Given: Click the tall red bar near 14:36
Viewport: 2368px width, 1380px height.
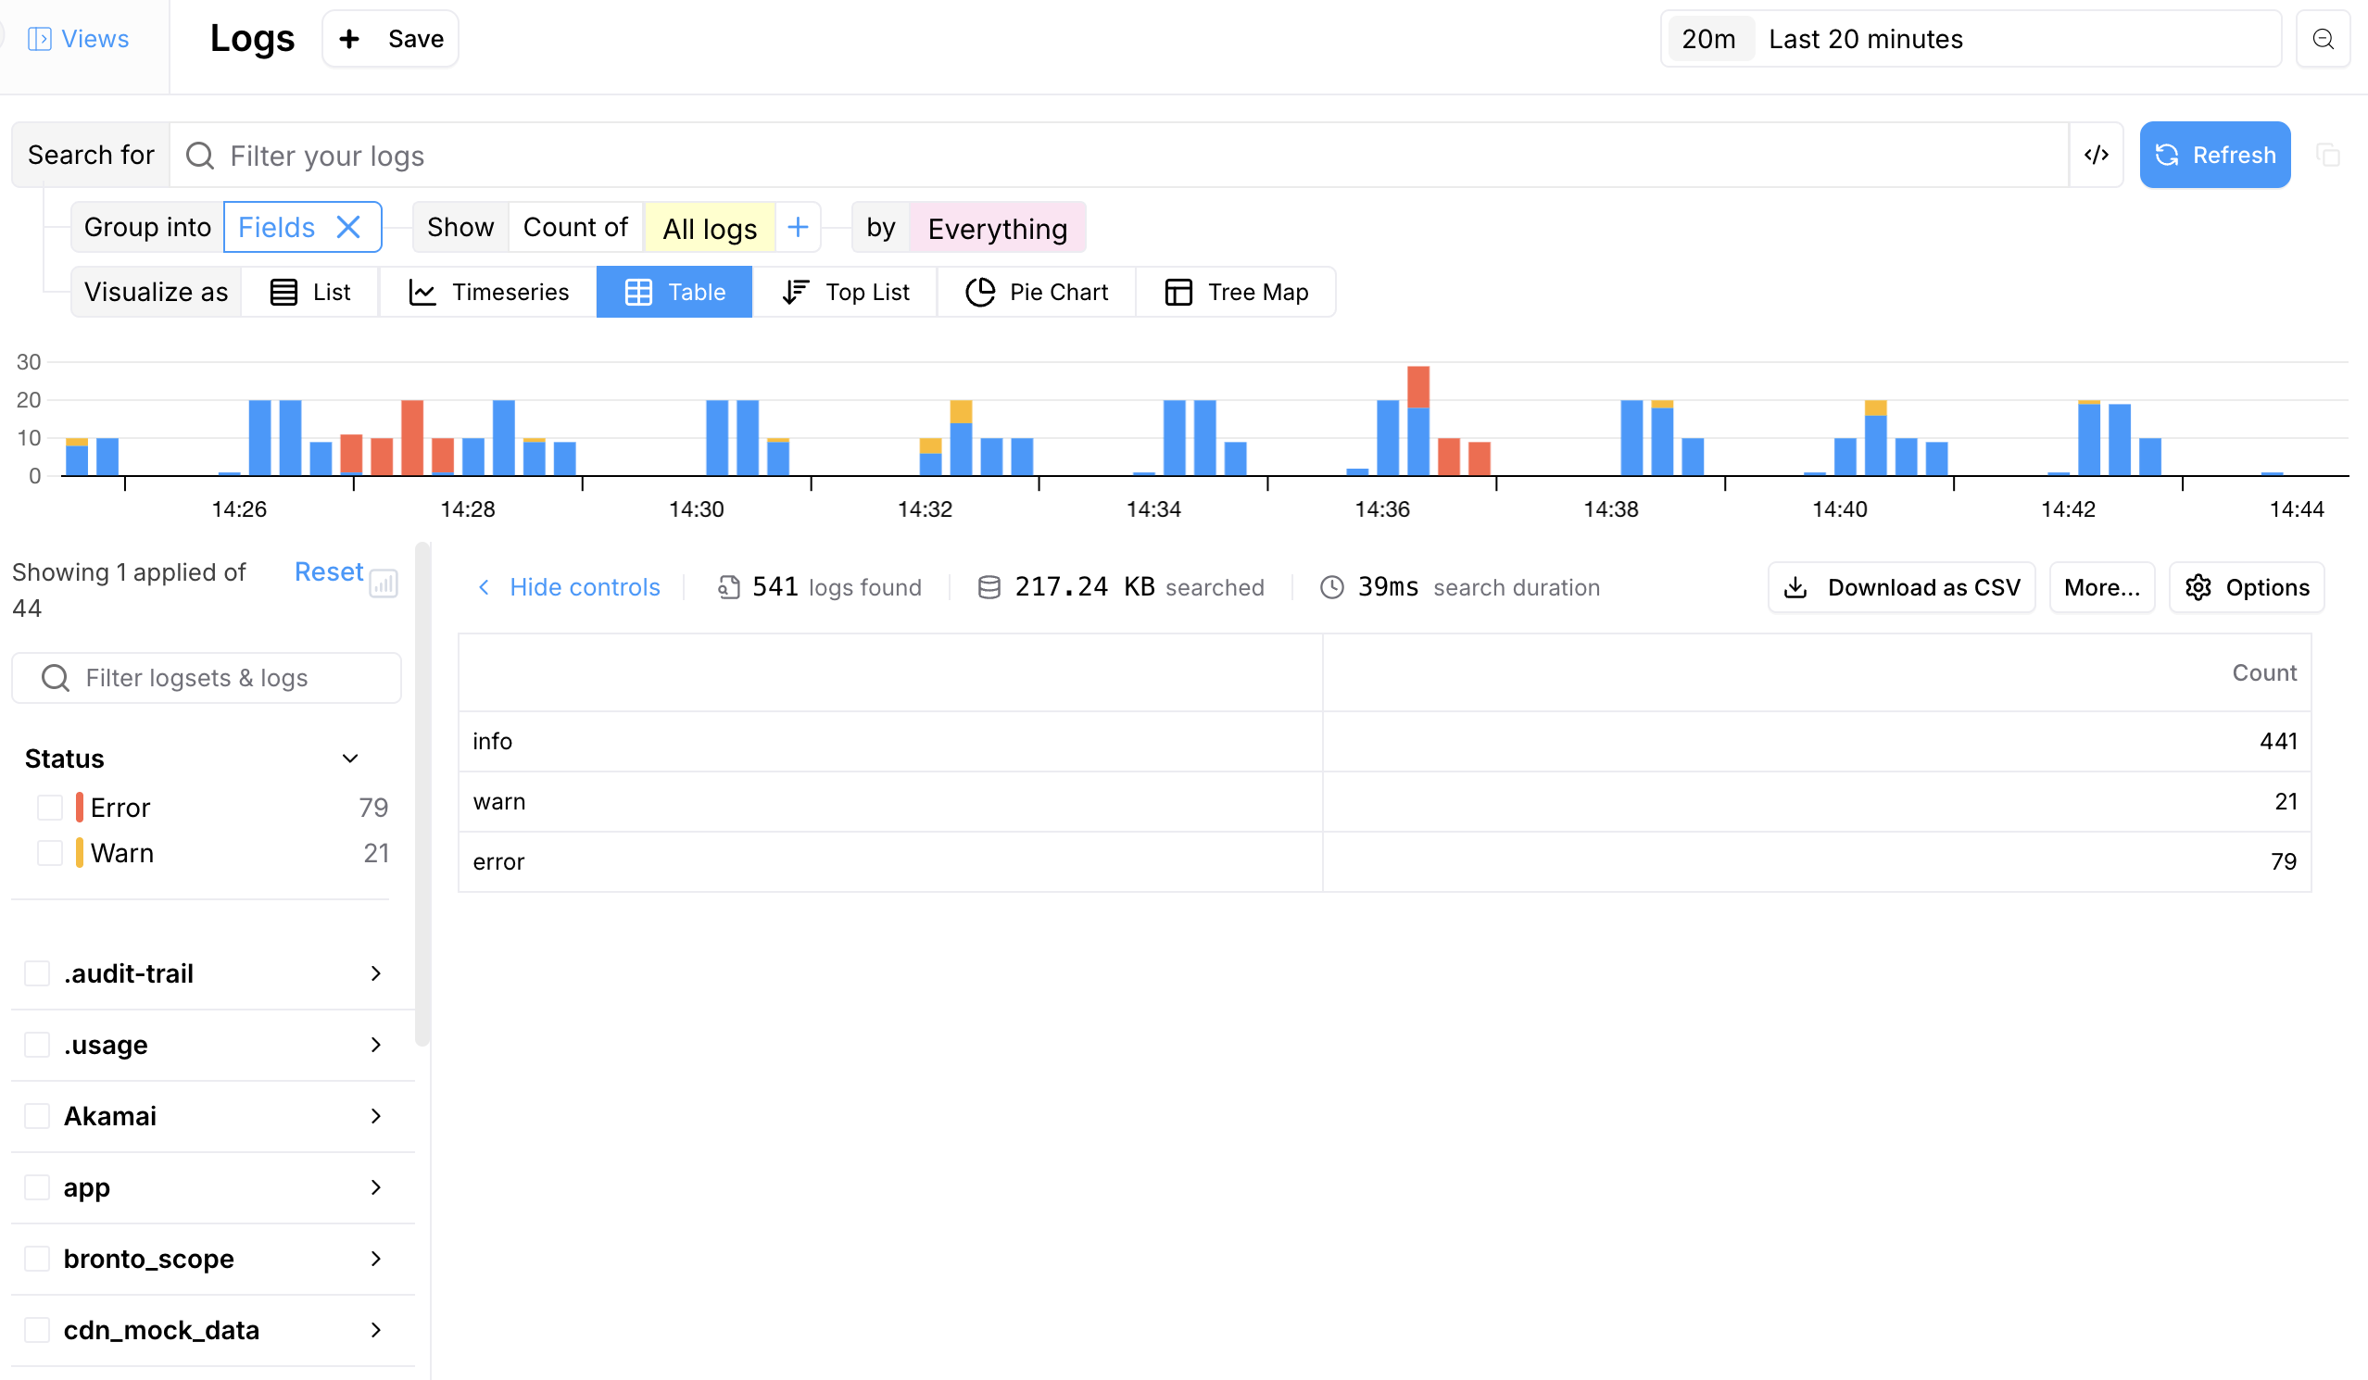Looking at the screenshot, I should click(x=1418, y=387).
